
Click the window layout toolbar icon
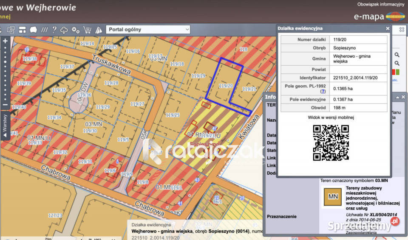point(22,30)
